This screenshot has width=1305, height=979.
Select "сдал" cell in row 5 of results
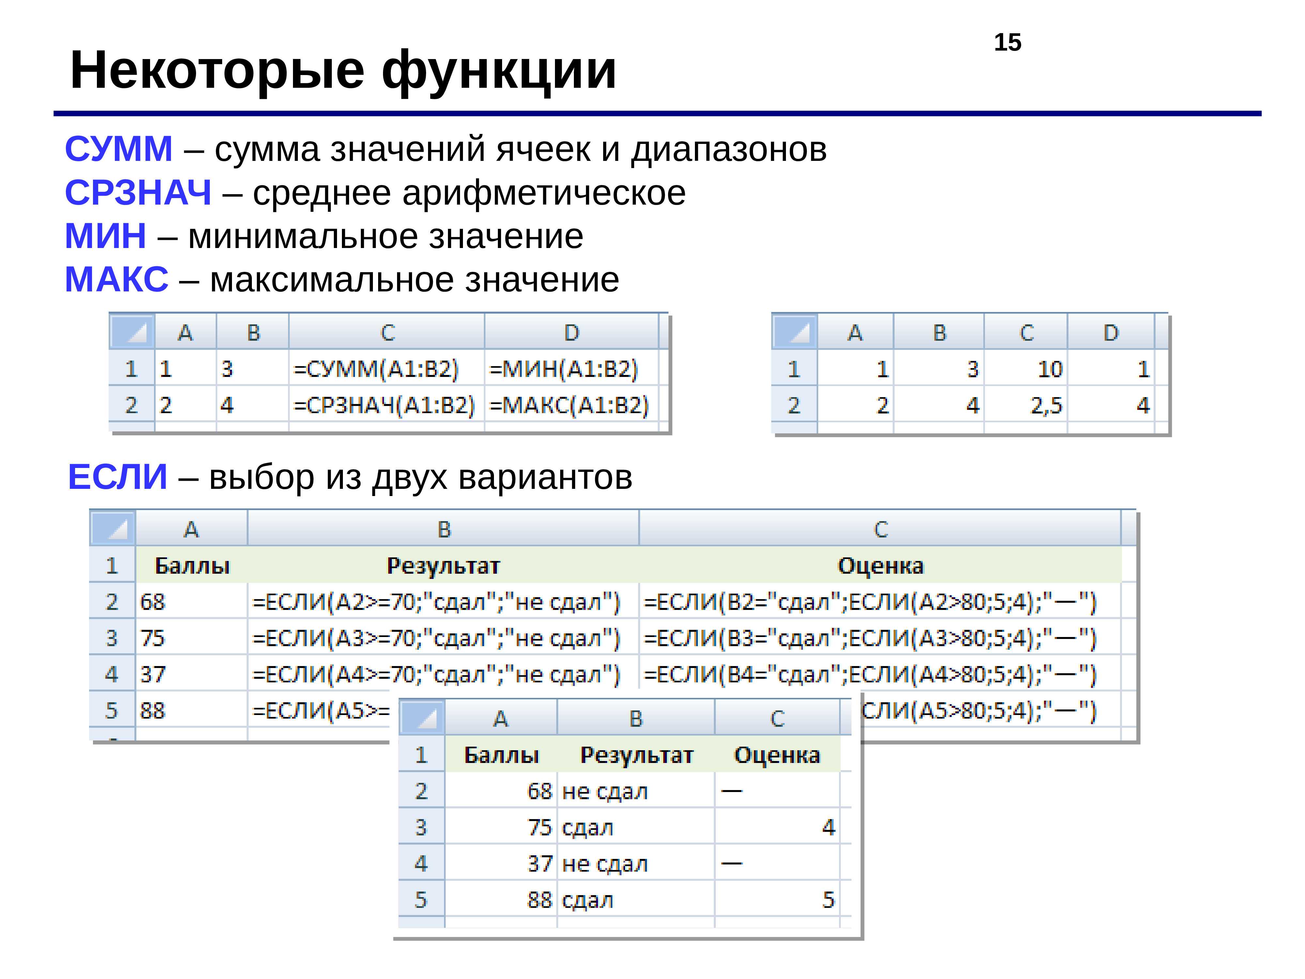tap(636, 899)
